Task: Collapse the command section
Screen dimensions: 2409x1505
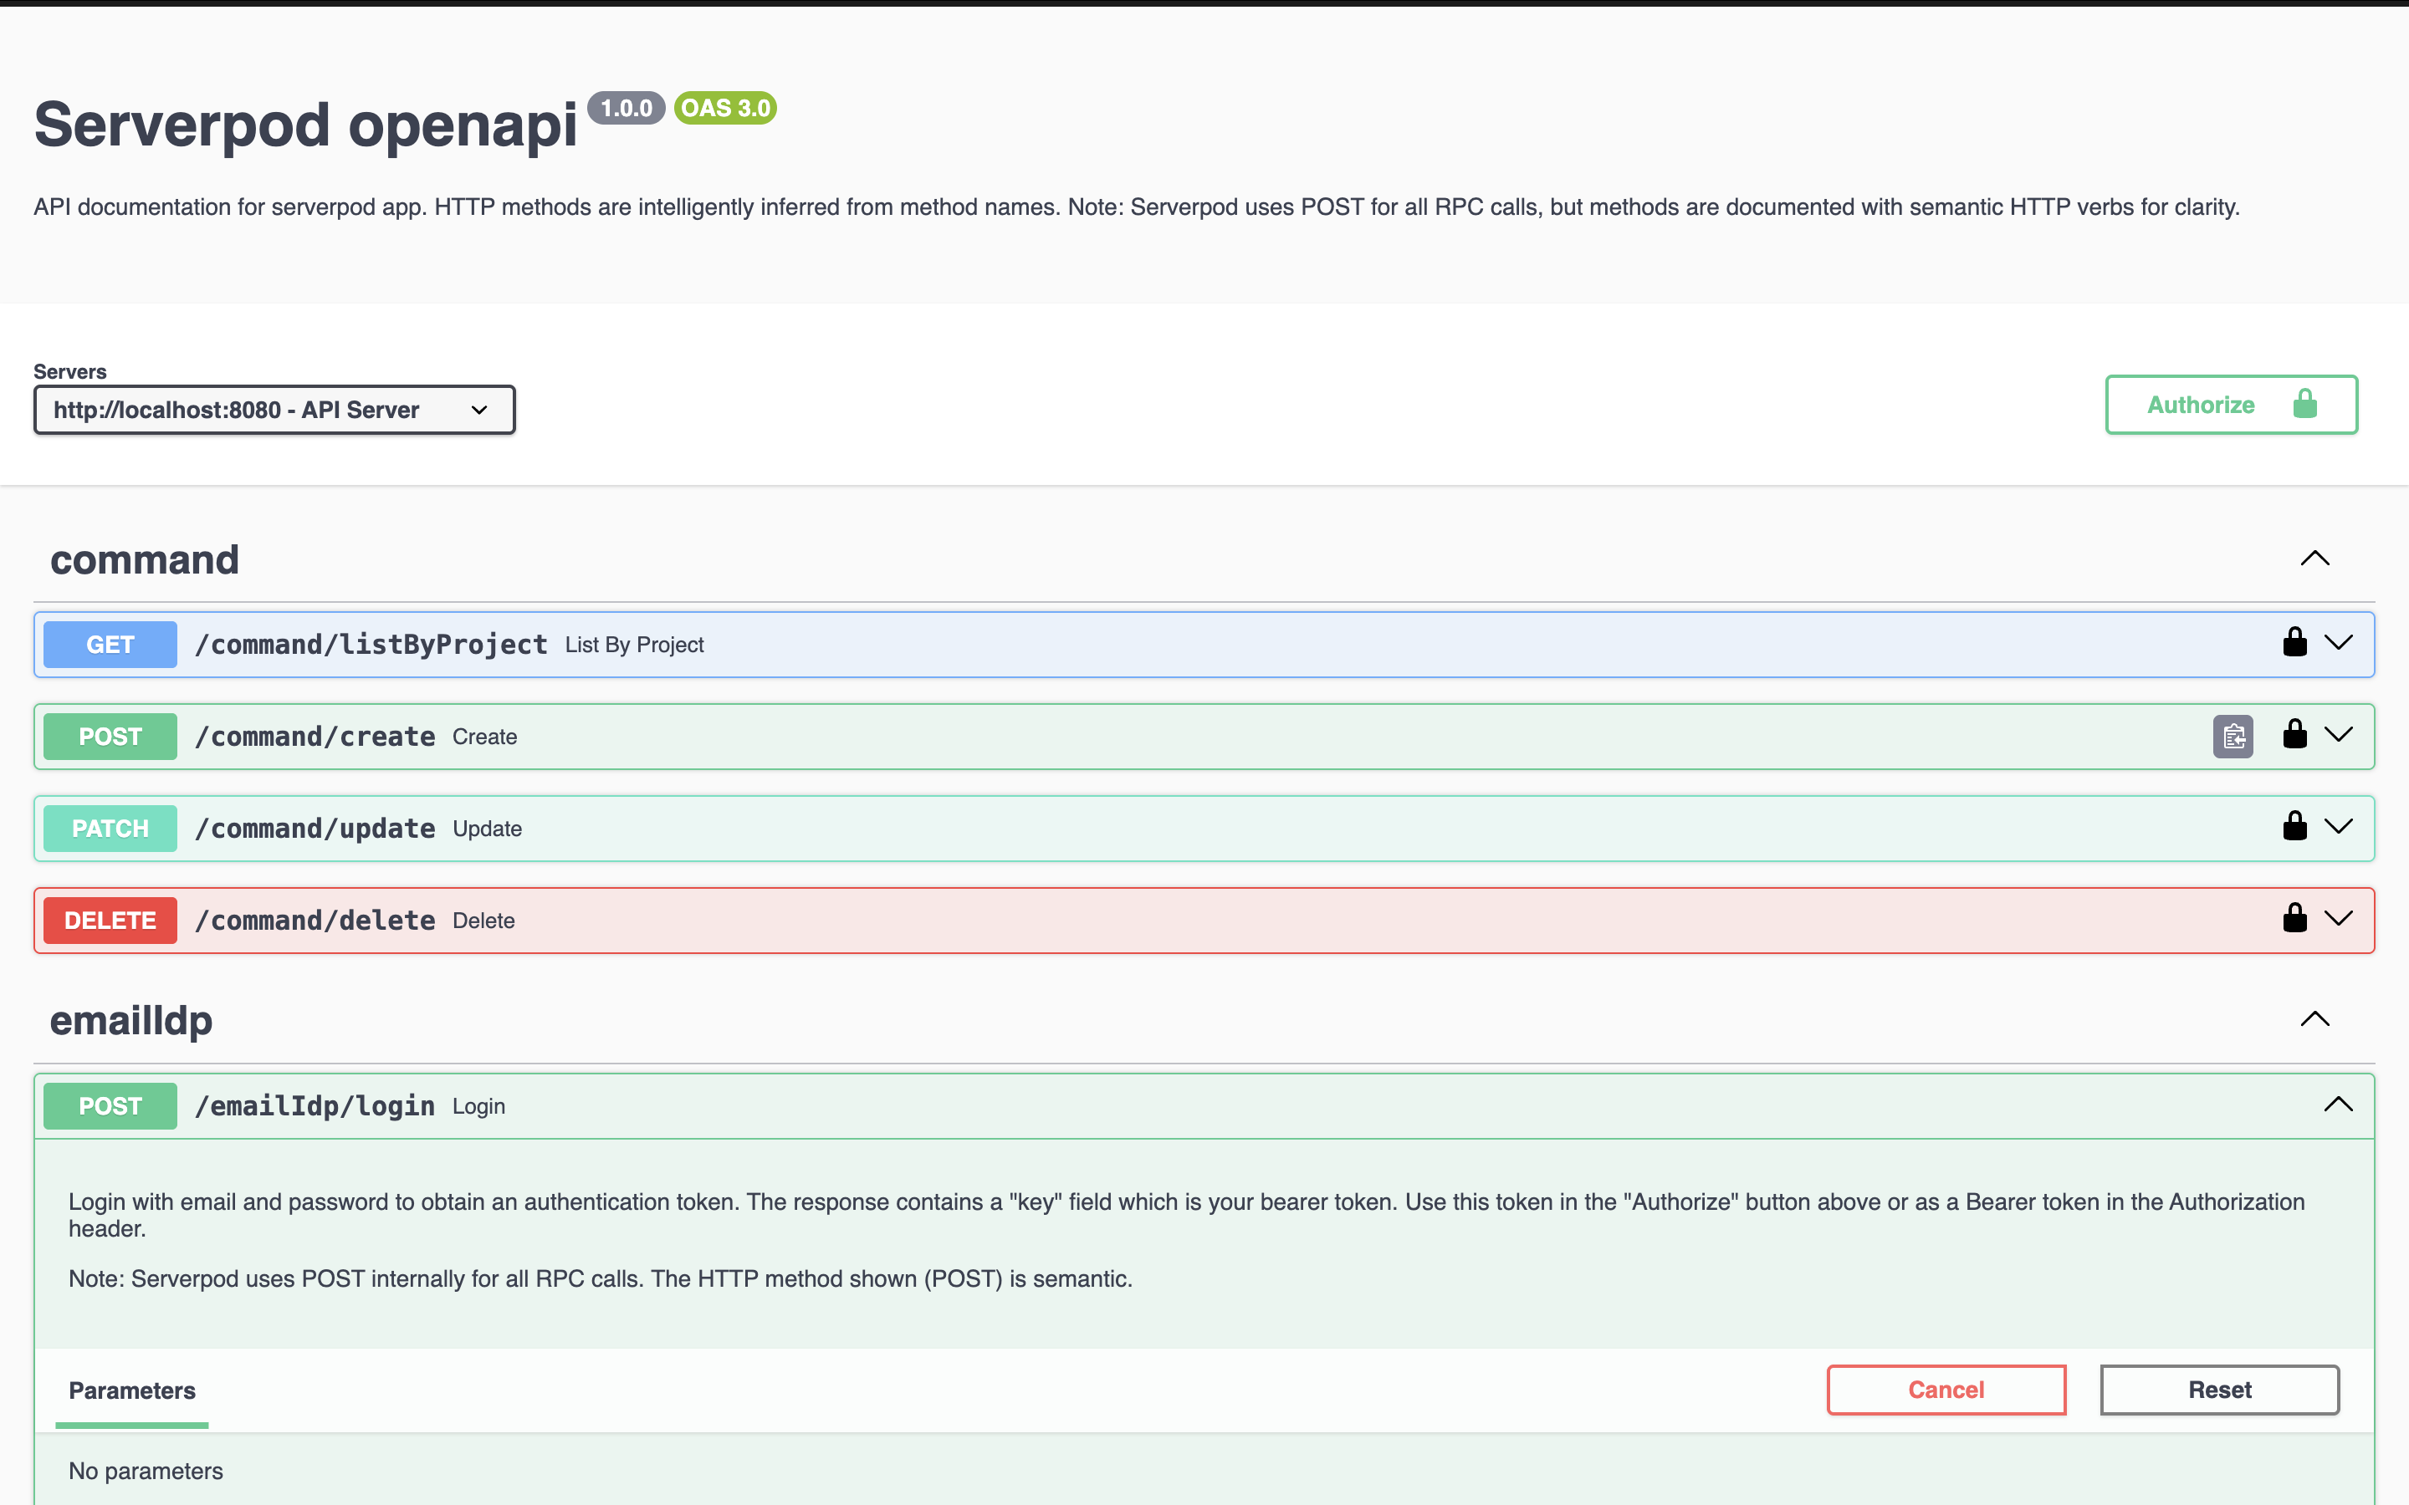Action: point(2314,559)
